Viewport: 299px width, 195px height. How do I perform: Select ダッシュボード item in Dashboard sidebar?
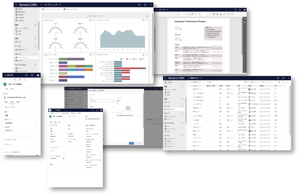26,58
